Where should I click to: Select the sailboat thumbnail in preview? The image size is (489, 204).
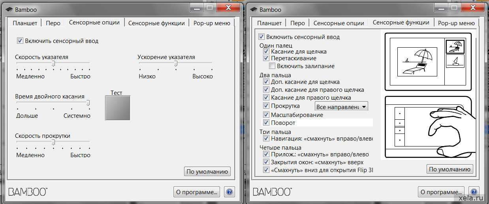(x=455, y=61)
